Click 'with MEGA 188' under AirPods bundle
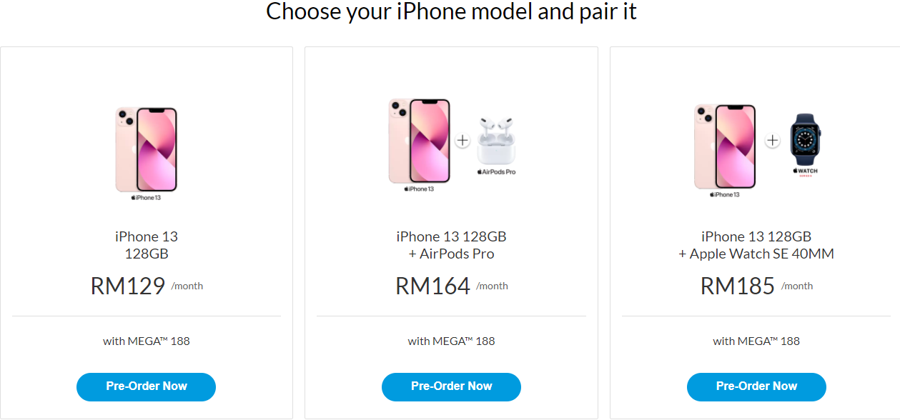The width and height of the screenshot is (900, 420). [x=451, y=341]
